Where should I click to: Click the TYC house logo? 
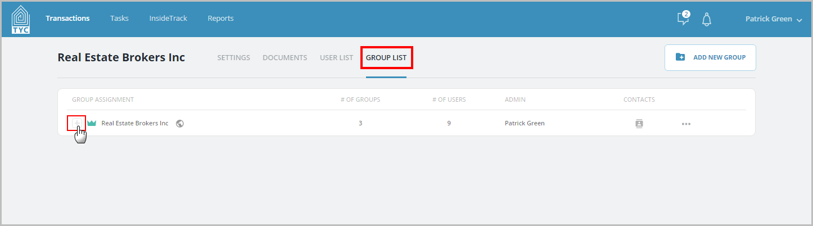click(20, 19)
